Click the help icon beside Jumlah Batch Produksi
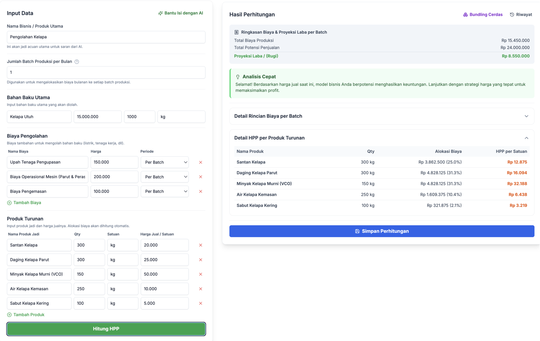Viewport: 540px width, 341px height. tap(77, 62)
